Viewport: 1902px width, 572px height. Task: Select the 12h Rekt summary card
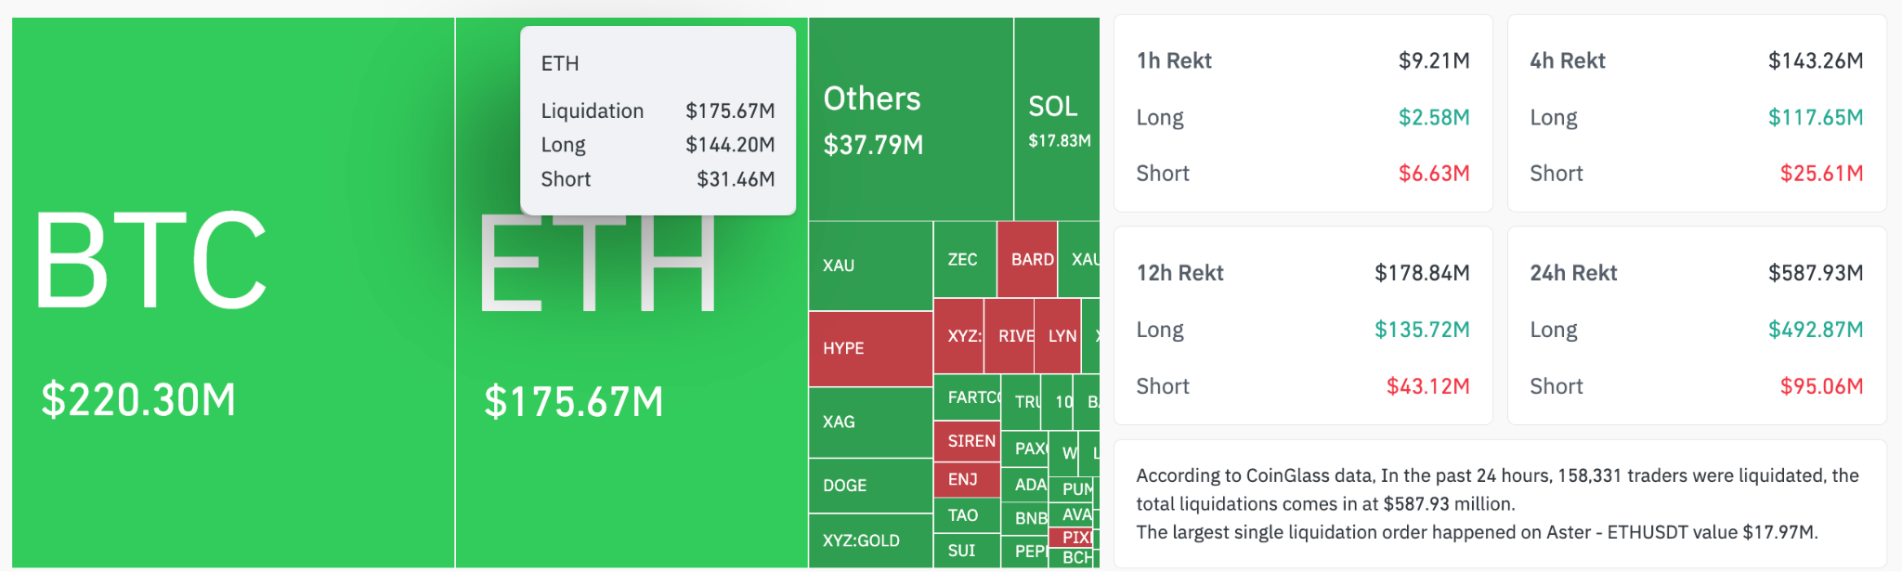pyautogui.click(x=1302, y=326)
